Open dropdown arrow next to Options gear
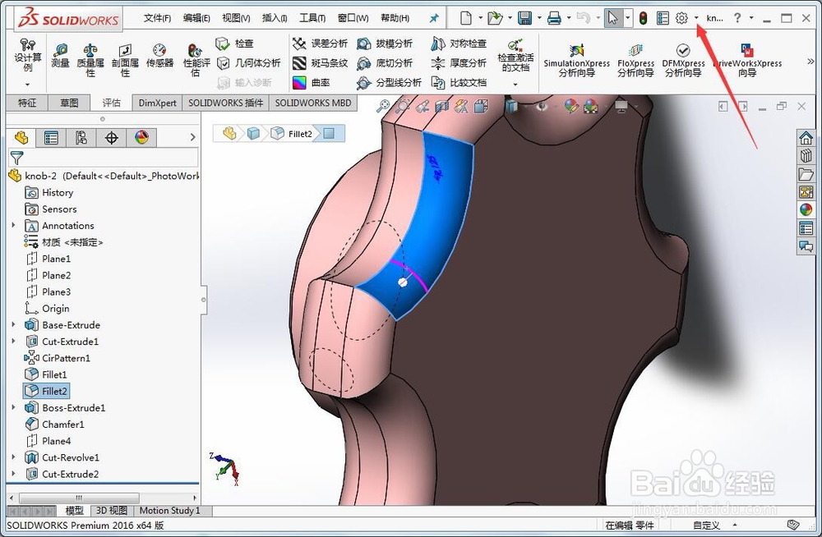 click(x=696, y=18)
